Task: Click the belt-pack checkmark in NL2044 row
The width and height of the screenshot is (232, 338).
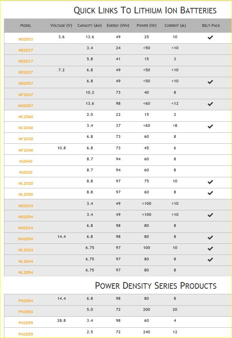Action: pos(210,260)
